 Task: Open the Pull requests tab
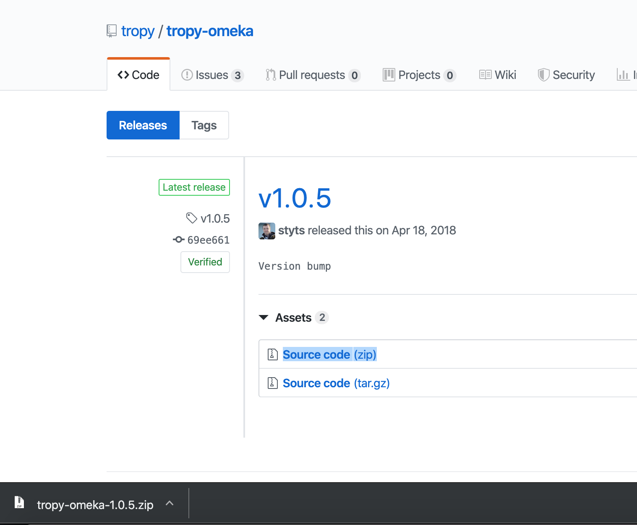tap(313, 75)
